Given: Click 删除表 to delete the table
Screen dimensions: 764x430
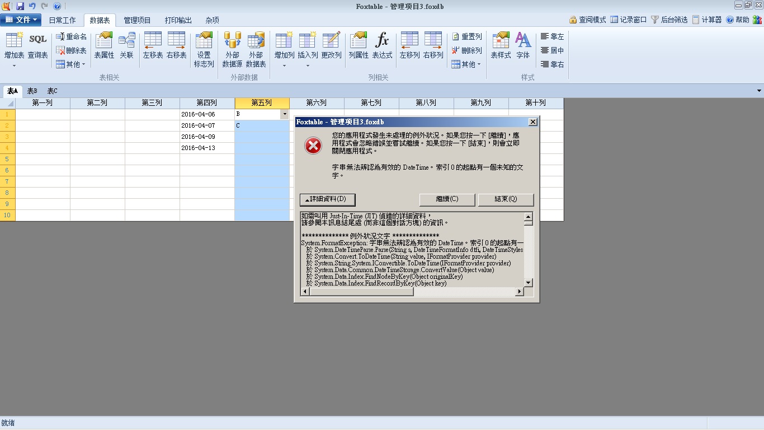Looking at the screenshot, I should click(x=72, y=50).
